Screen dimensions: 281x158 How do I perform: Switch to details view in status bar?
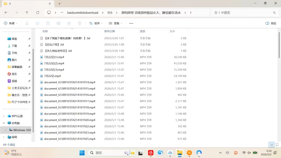(x=272, y=145)
